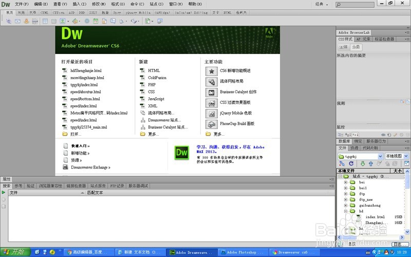Switch to the AP 元素 tab
This screenshot has height=257, width=411.
[363, 39]
